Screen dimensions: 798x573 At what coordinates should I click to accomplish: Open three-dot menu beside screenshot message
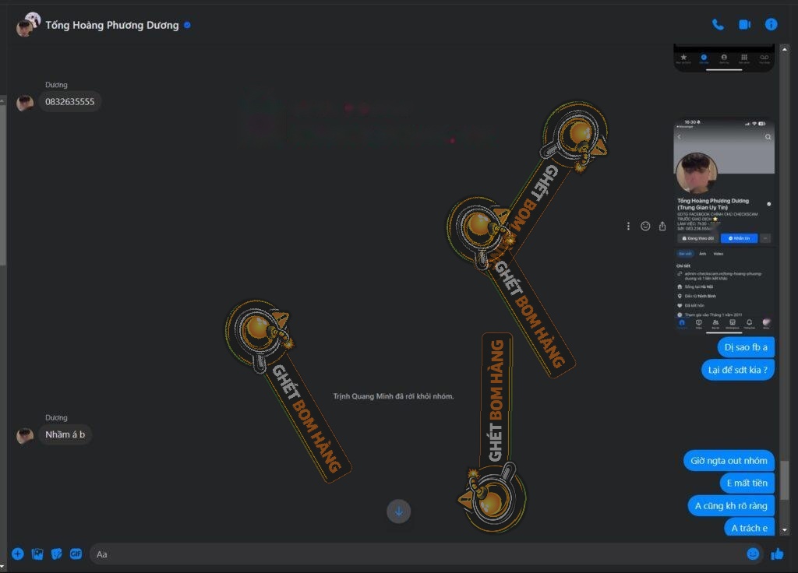coord(628,226)
